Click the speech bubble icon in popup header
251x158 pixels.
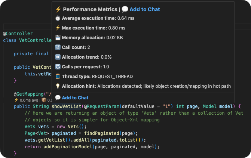[125, 9]
